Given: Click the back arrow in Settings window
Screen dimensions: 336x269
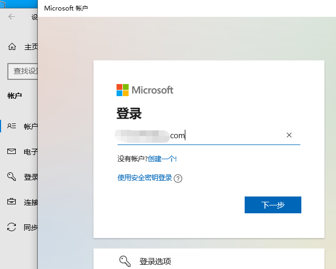Looking at the screenshot, I should [12, 16].
